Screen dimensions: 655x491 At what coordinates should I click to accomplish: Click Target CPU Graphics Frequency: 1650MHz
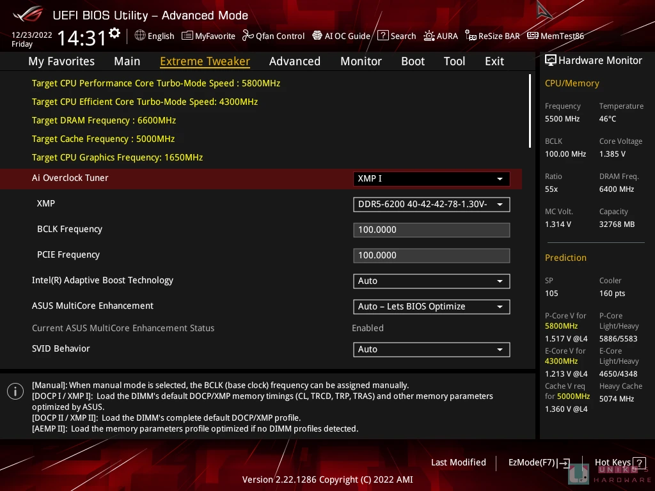coord(118,157)
